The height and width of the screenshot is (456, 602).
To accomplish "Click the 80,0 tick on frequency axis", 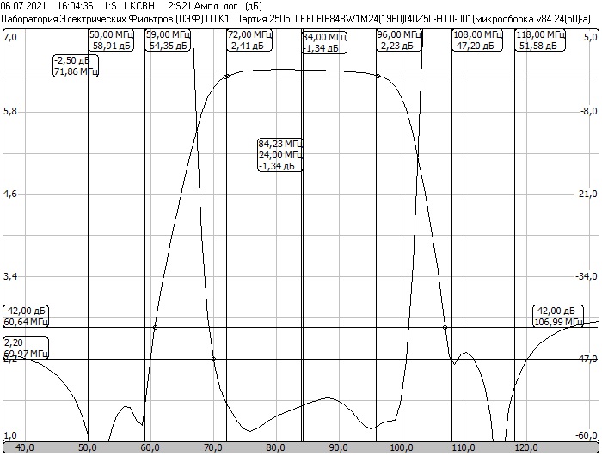I will (275, 447).
